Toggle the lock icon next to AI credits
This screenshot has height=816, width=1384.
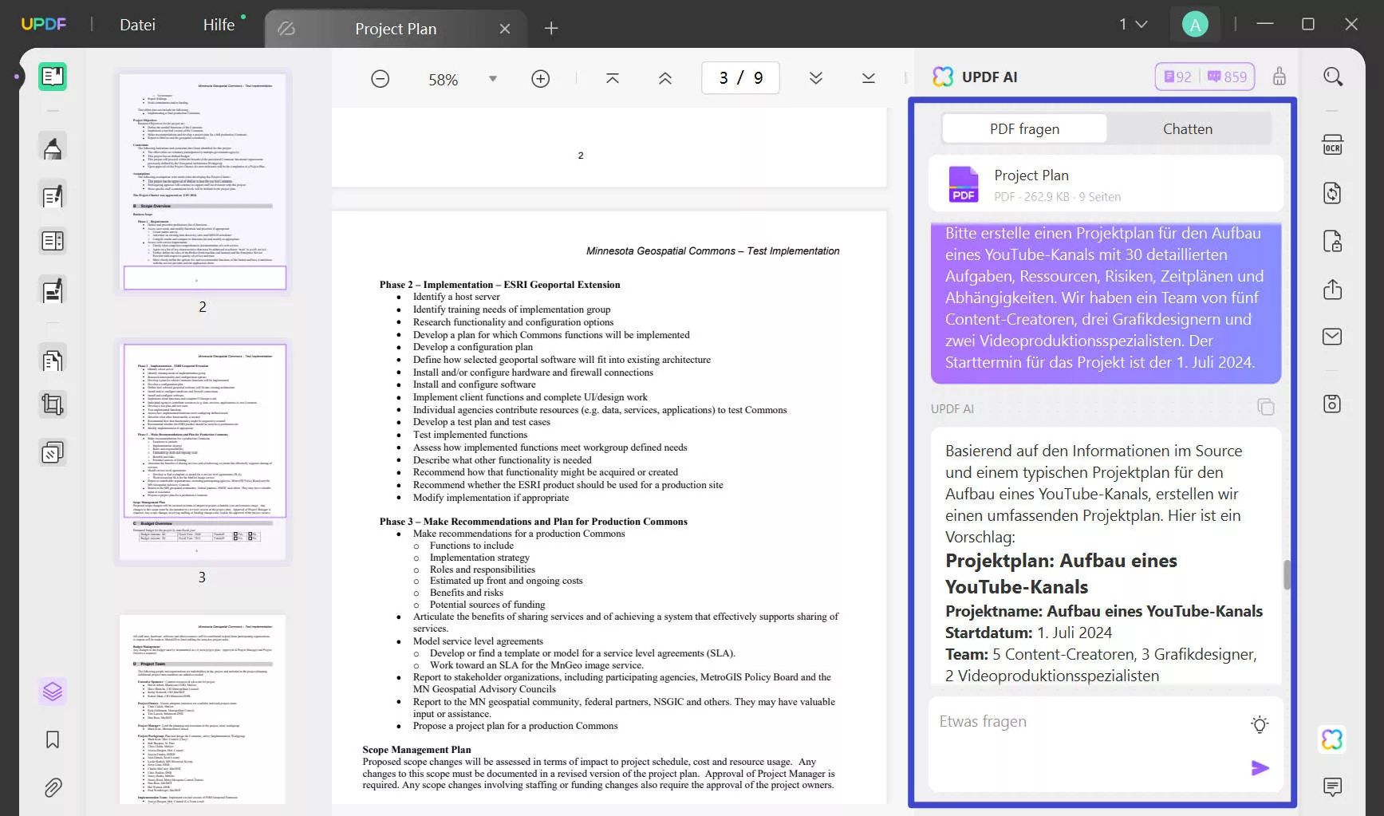(x=1280, y=77)
